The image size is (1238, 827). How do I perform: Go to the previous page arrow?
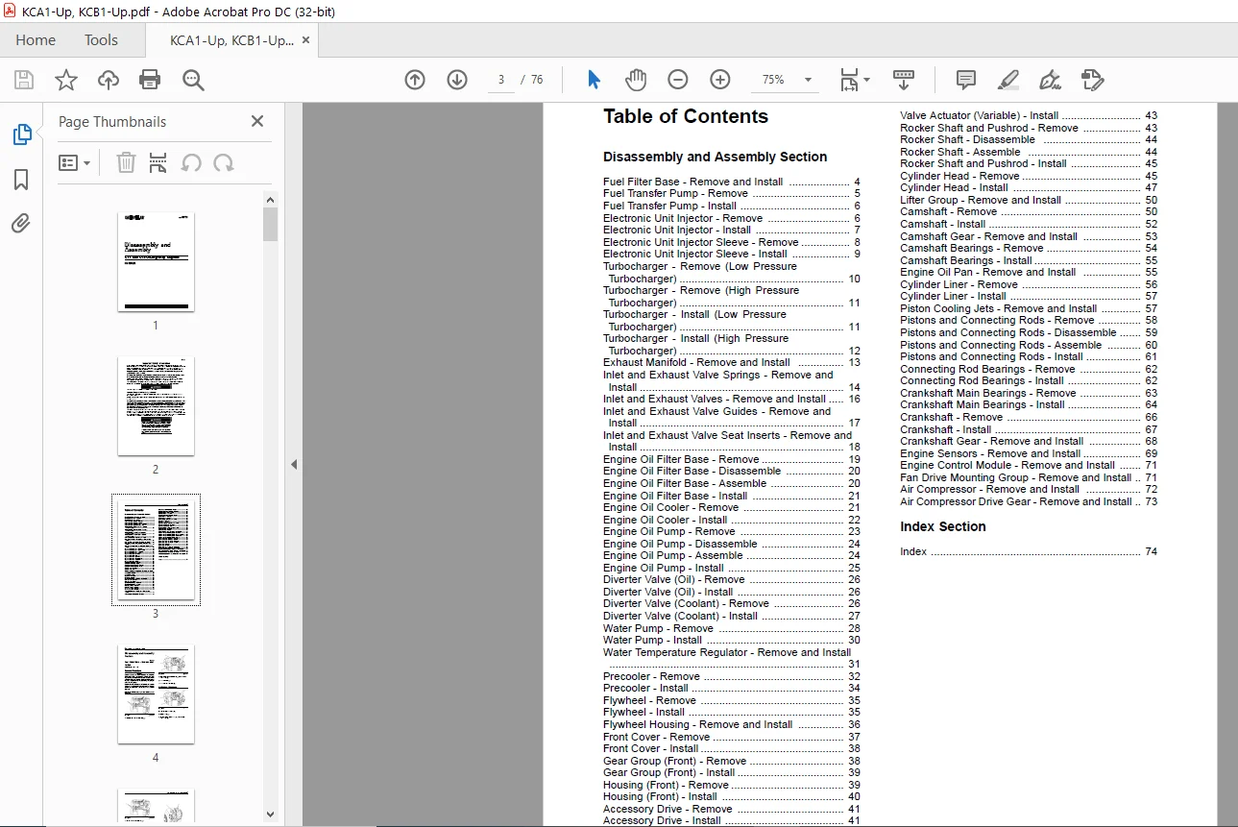415,80
